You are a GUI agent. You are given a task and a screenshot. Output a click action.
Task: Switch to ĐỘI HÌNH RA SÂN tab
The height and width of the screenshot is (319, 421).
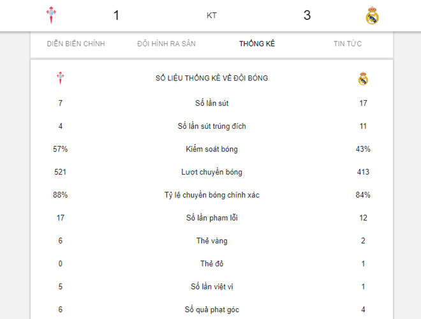pos(166,44)
